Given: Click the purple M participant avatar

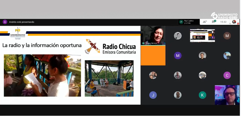Looking at the screenshot, I should pyautogui.click(x=178, y=56).
